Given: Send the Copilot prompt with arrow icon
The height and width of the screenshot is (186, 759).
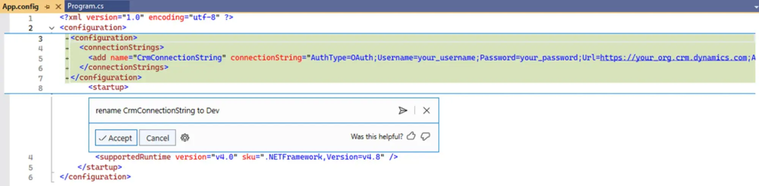Looking at the screenshot, I should (403, 110).
